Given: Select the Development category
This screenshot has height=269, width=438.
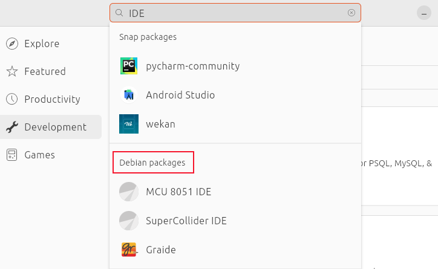Looking at the screenshot, I should (55, 127).
